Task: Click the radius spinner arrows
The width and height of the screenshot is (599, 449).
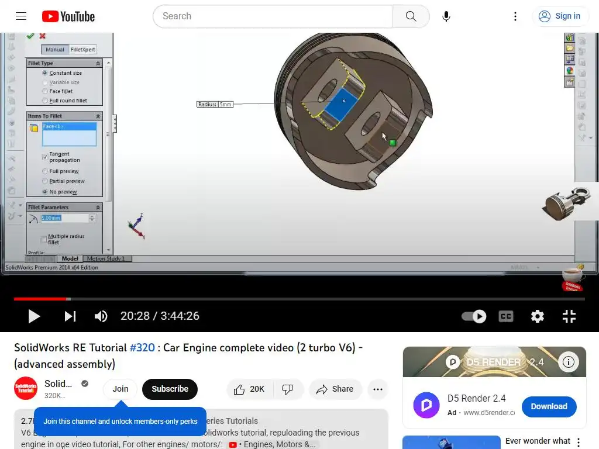Action: coord(92,218)
